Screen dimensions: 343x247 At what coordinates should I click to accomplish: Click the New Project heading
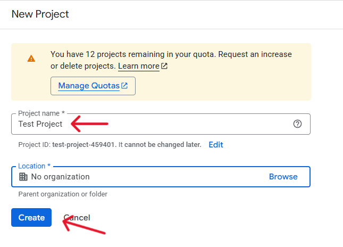tap(40, 14)
